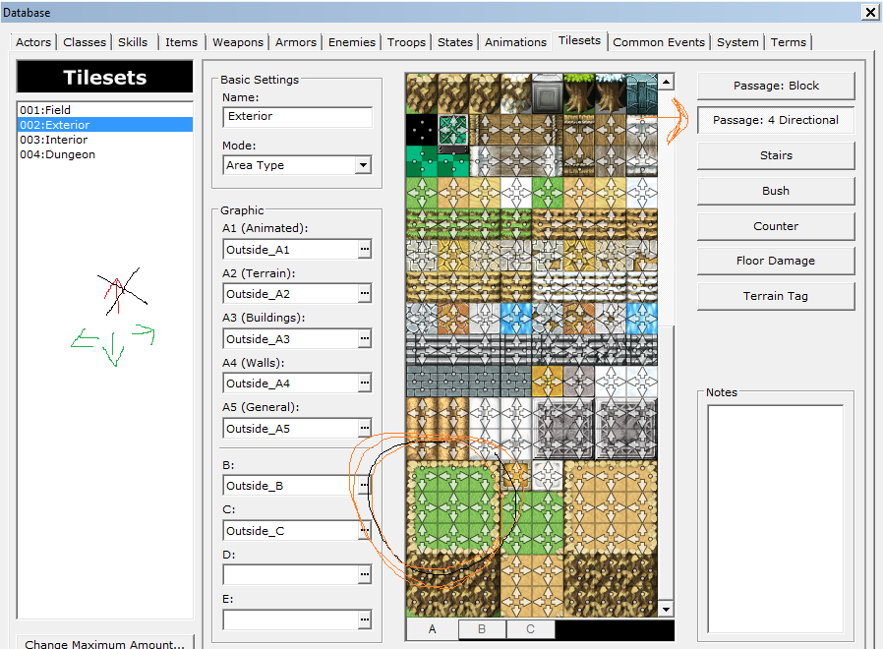The width and height of the screenshot is (883, 649).
Task: Open the Enemies tab
Action: [352, 42]
